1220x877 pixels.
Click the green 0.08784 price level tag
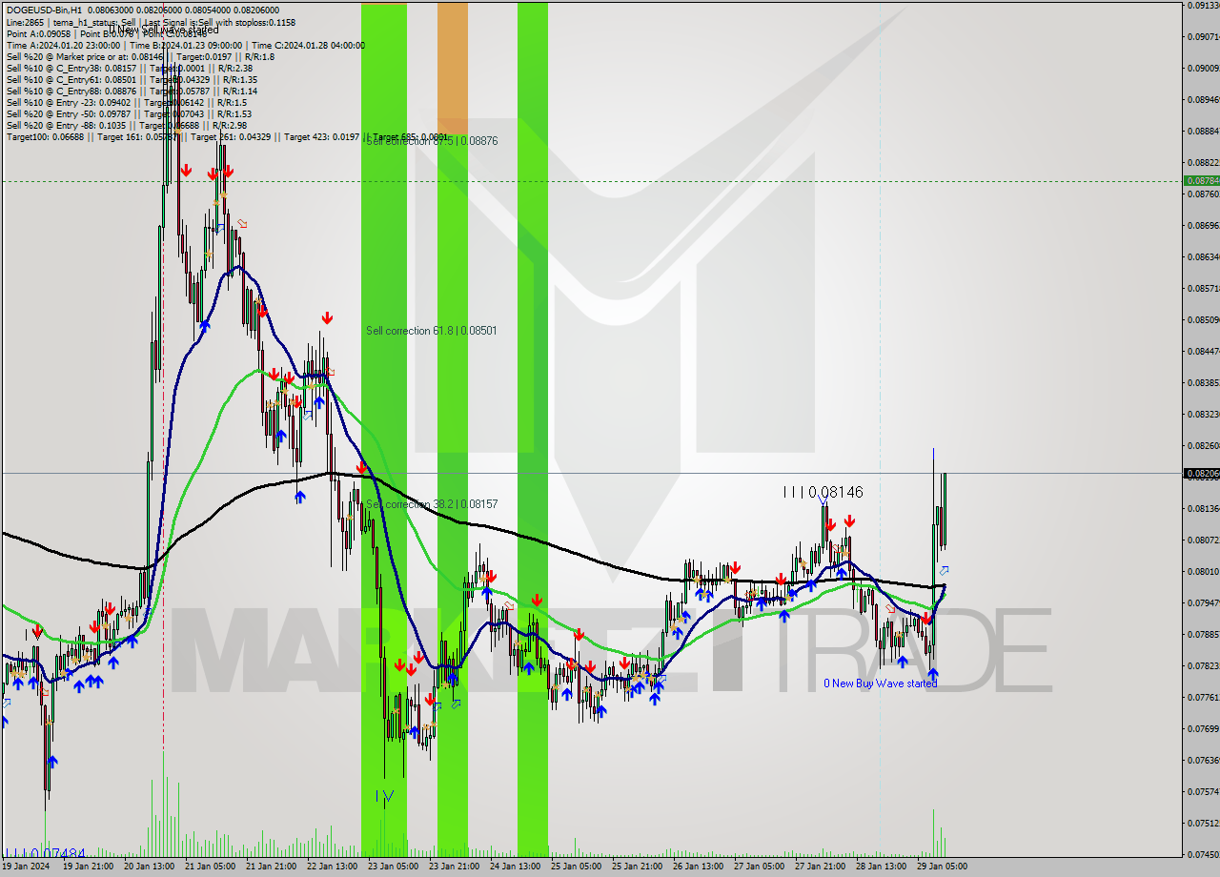[x=1201, y=180]
